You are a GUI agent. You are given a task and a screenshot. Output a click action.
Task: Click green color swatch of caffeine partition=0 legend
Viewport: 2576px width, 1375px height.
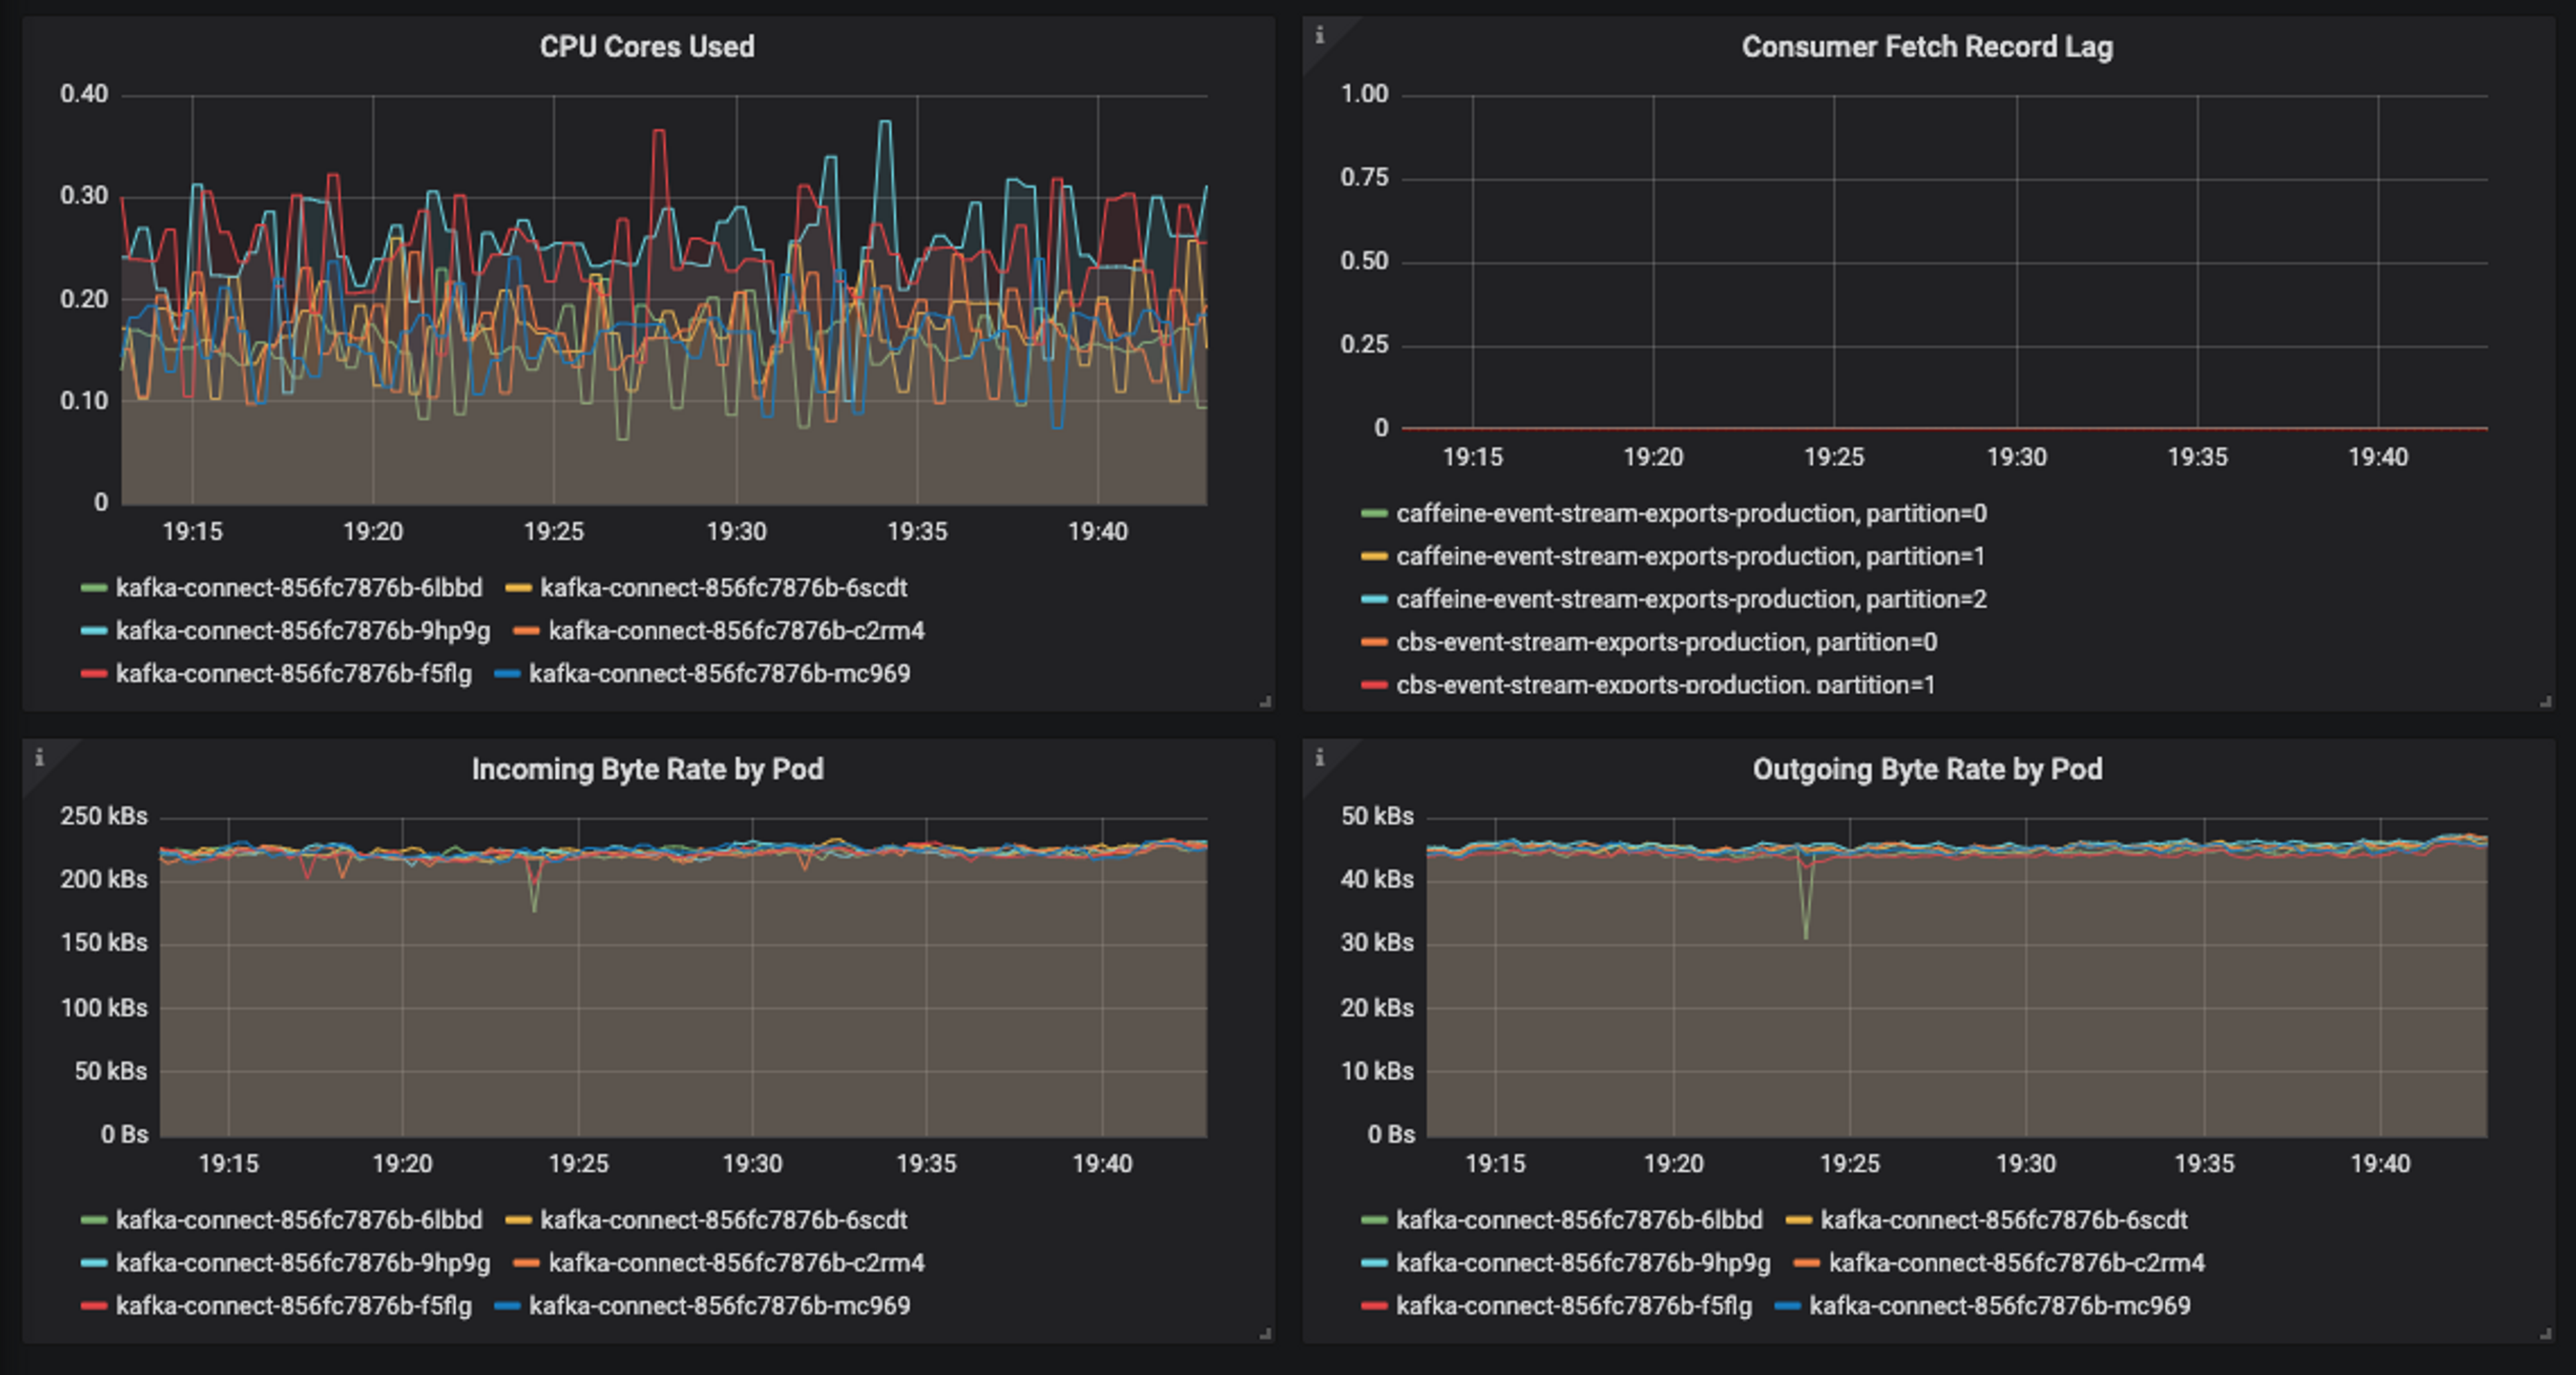(x=1374, y=514)
